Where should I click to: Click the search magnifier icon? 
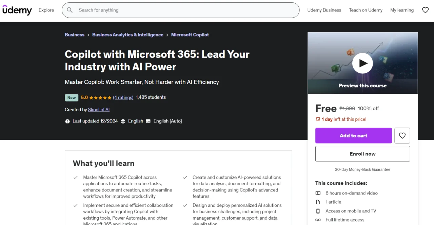pos(70,10)
